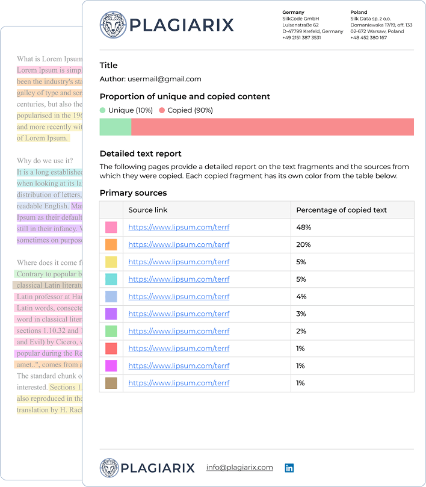The height and width of the screenshot is (487, 426).
Task: Click the yellow source color swatch
Action: tap(111, 262)
